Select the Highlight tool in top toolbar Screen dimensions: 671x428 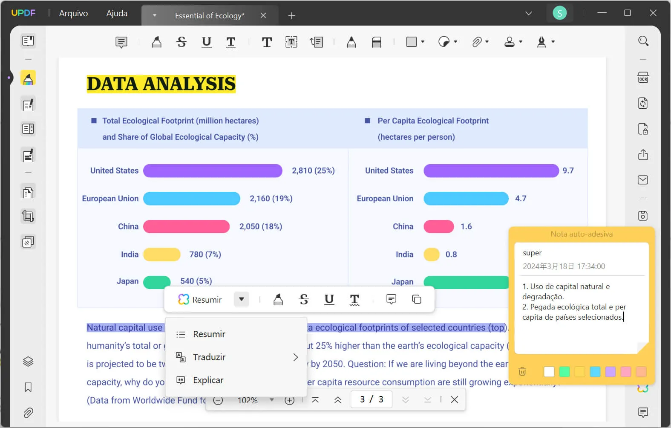coord(157,42)
